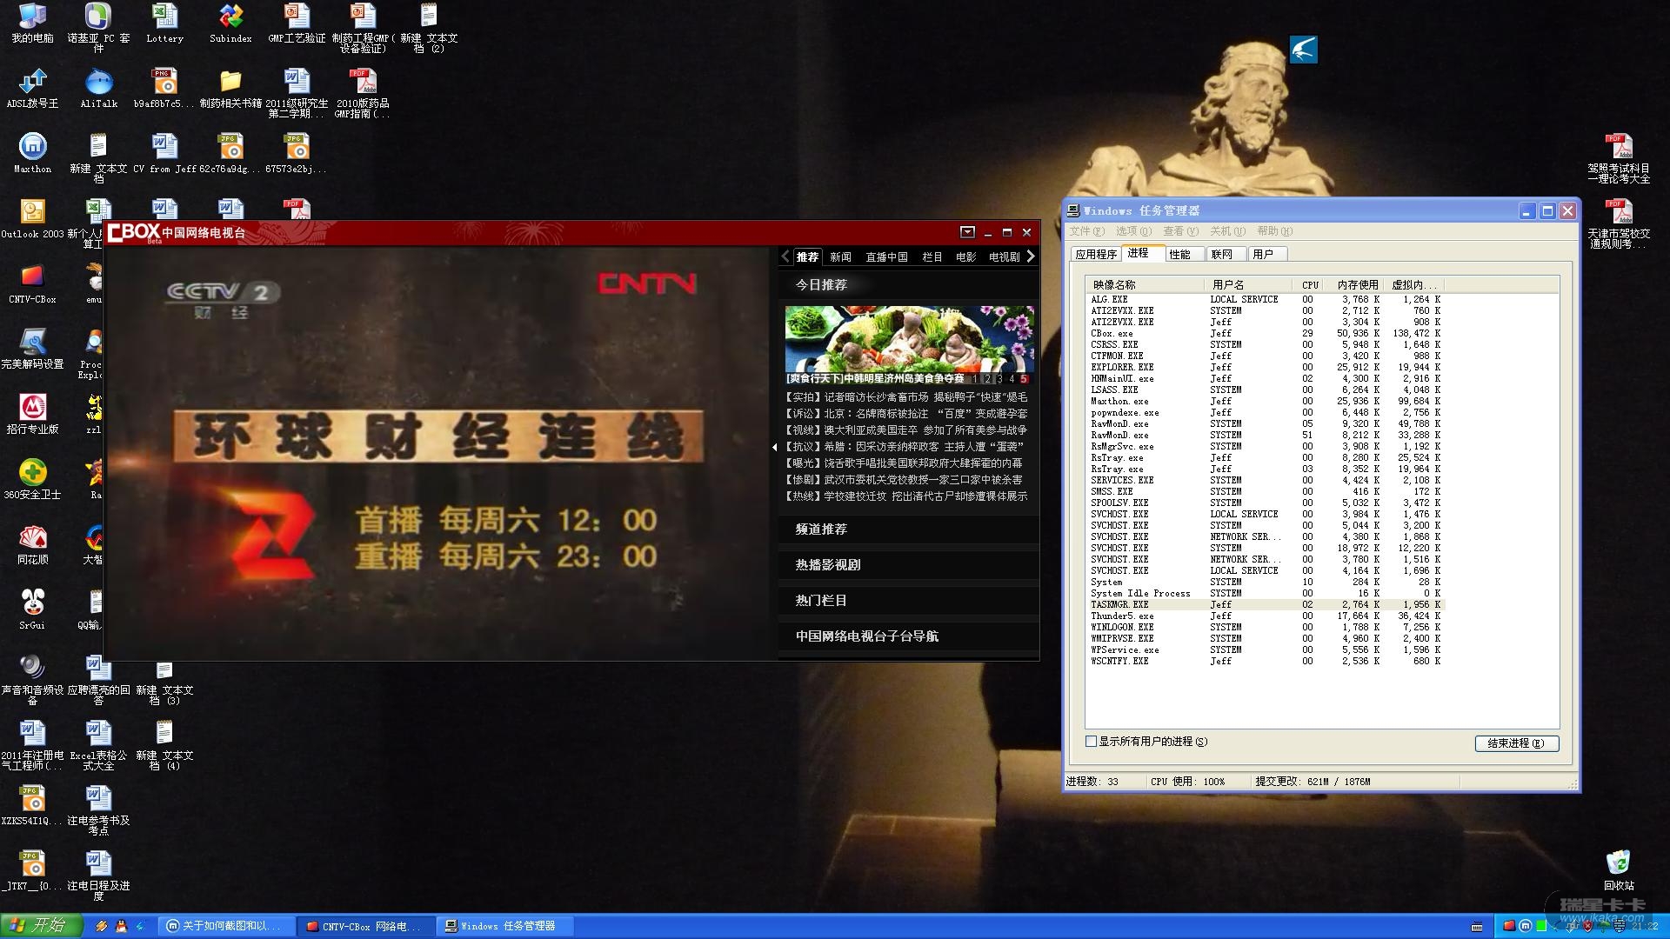The image size is (1670, 939).
Task: Click the 开始 Start button
Action: 41,926
